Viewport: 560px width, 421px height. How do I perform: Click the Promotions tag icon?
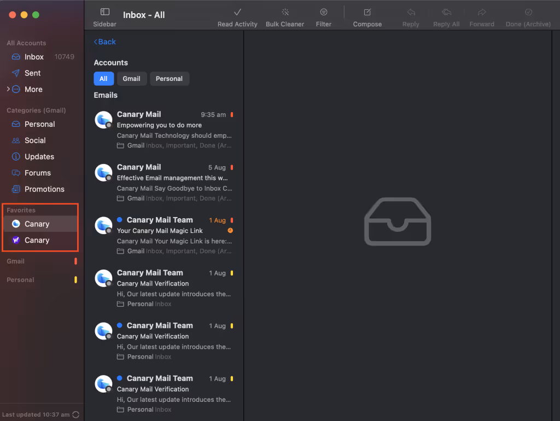[16, 189]
